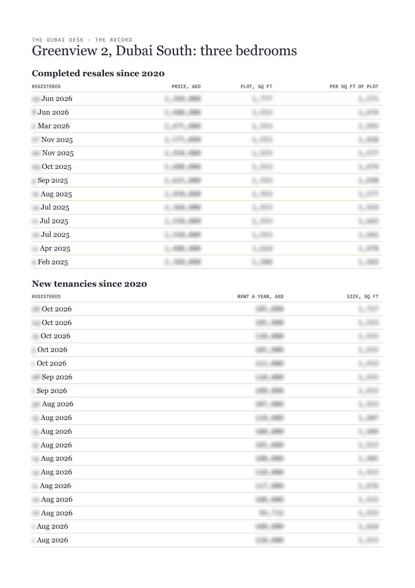Select the Feb 2025 resale row
Image resolution: width=415 pixels, height=588 pixels.
coord(207,262)
